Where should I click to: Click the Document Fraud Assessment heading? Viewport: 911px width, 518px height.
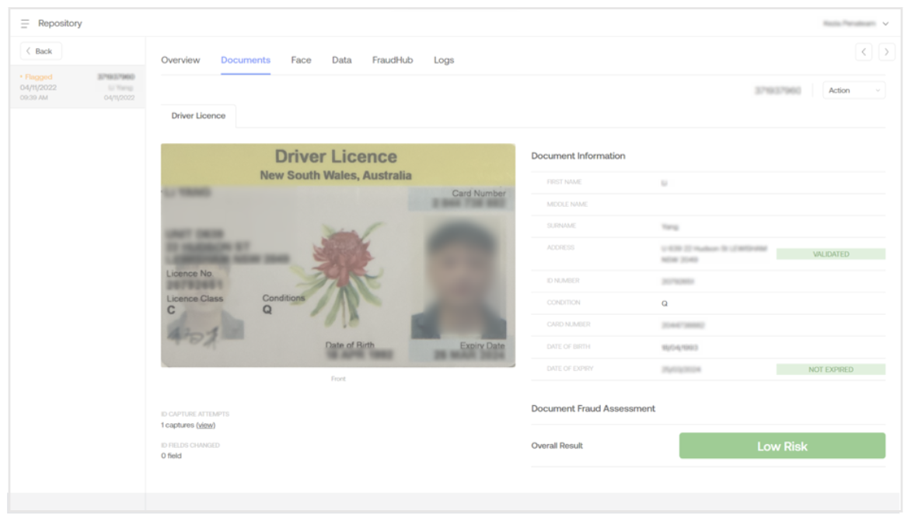593,408
